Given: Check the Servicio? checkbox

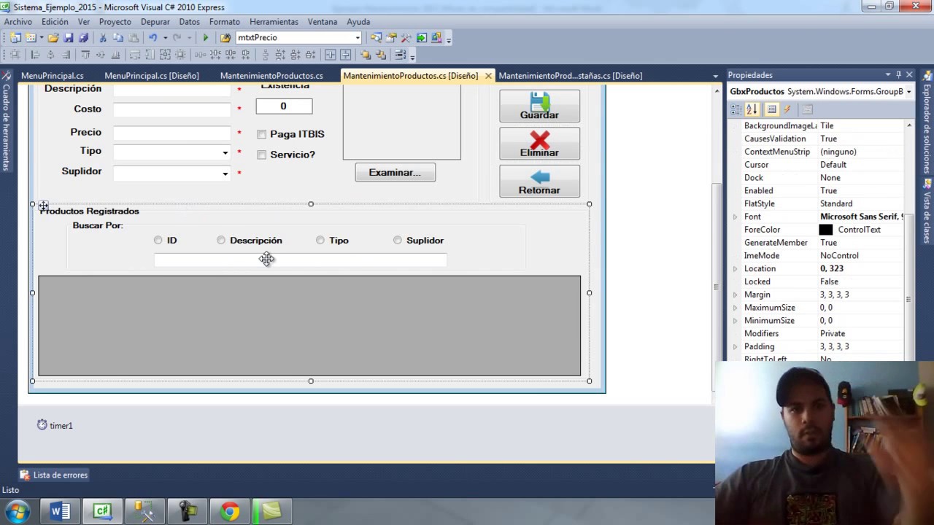Looking at the screenshot, I should click(261, 155).
